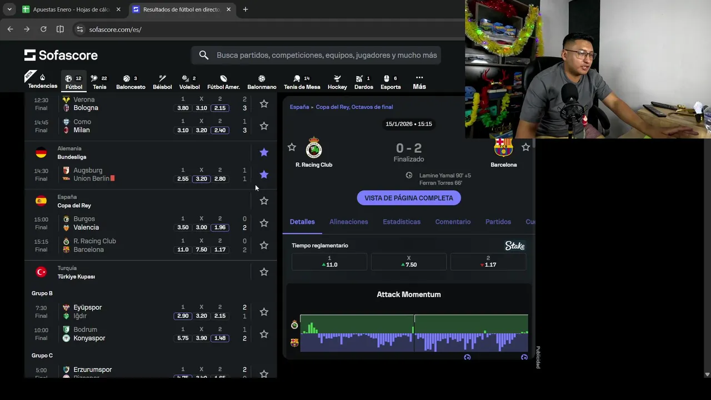Switch to the Alineaciones tab

click(348, 222)
